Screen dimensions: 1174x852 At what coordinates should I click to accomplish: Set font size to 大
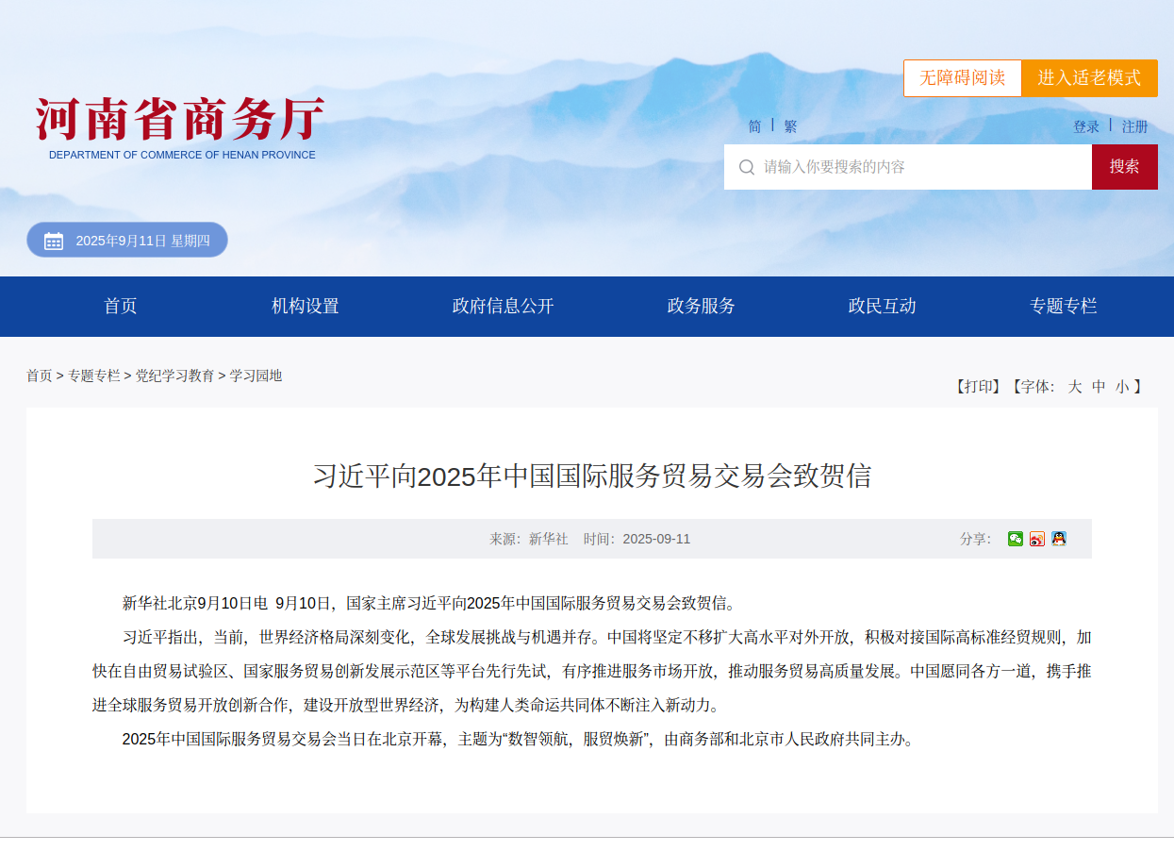point(1075,387)
